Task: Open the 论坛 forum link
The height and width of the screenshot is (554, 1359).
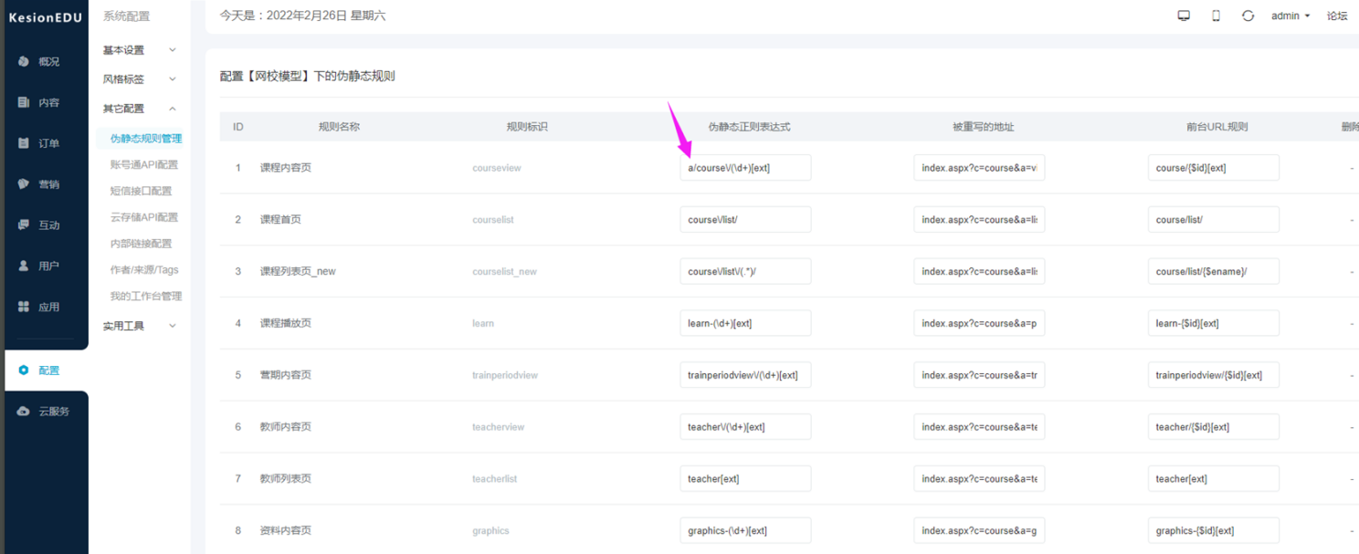Action: click(x=1336, y=16)
